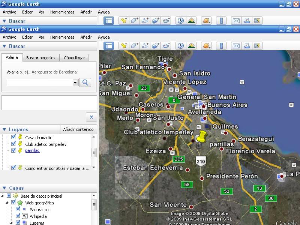Record a tour in front window toolbar

click(x=166, y=46)
